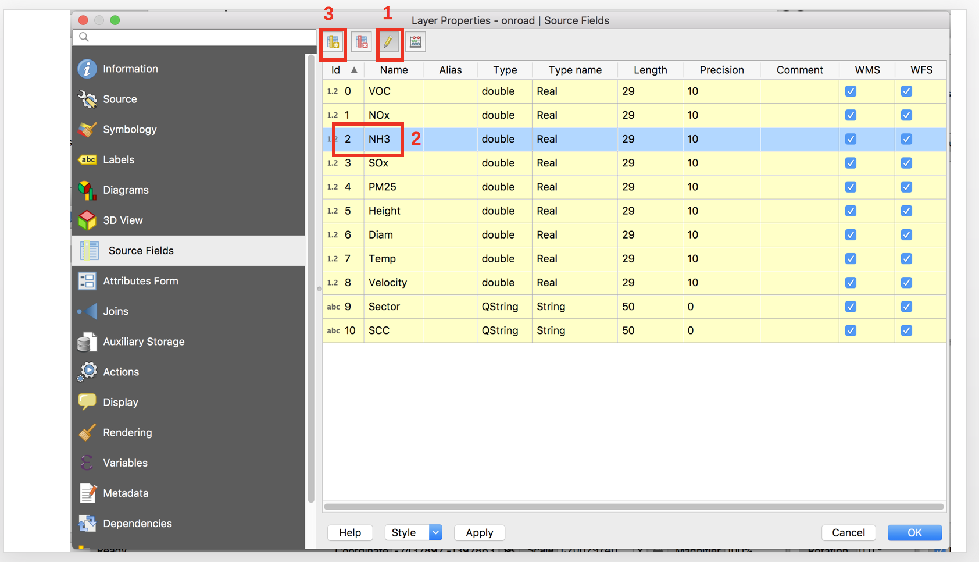Click the Rendering brush icon

point(87,432)
